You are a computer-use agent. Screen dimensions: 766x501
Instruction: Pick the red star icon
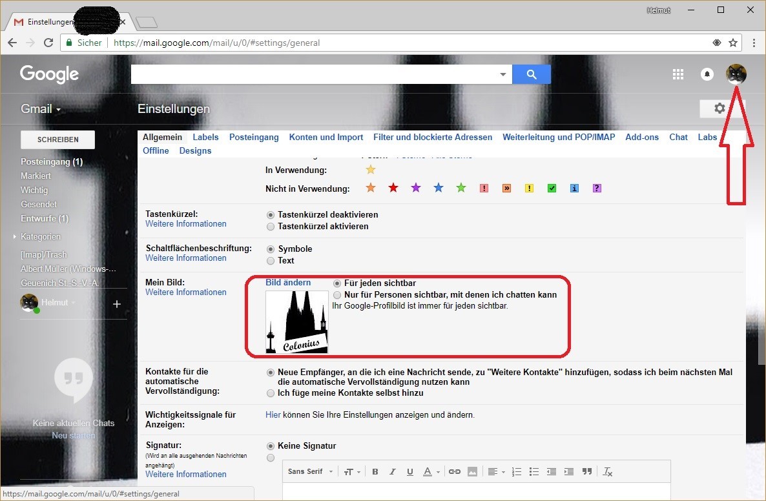coord(393,188)
